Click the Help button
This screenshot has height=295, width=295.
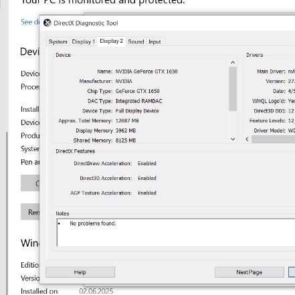(x=80, y=272)
